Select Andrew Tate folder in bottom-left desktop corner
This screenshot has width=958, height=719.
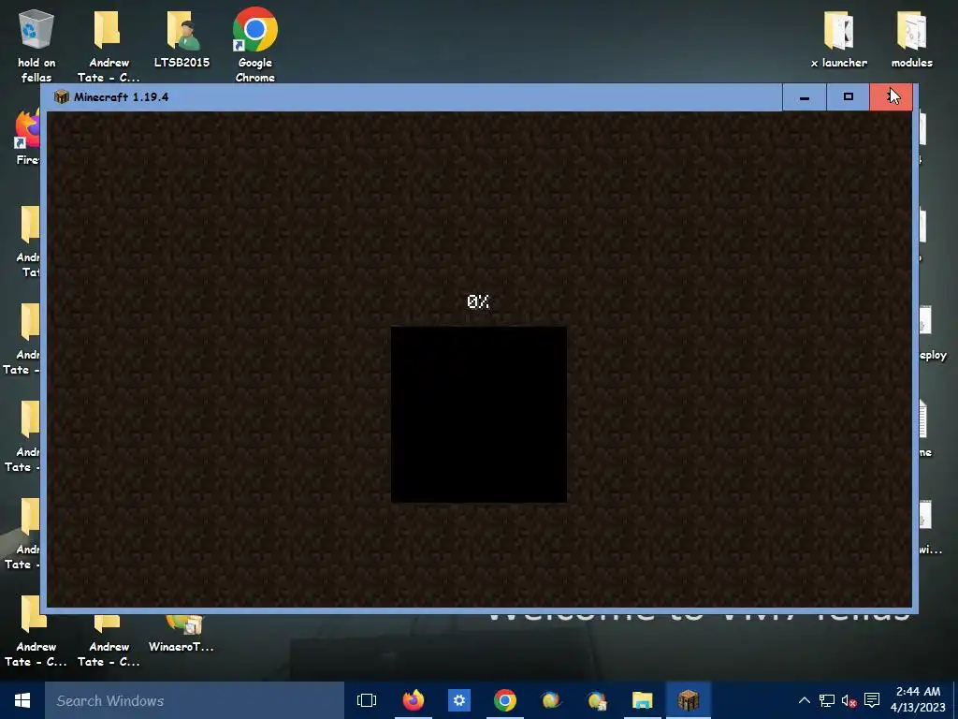click(x=36, y=633)
